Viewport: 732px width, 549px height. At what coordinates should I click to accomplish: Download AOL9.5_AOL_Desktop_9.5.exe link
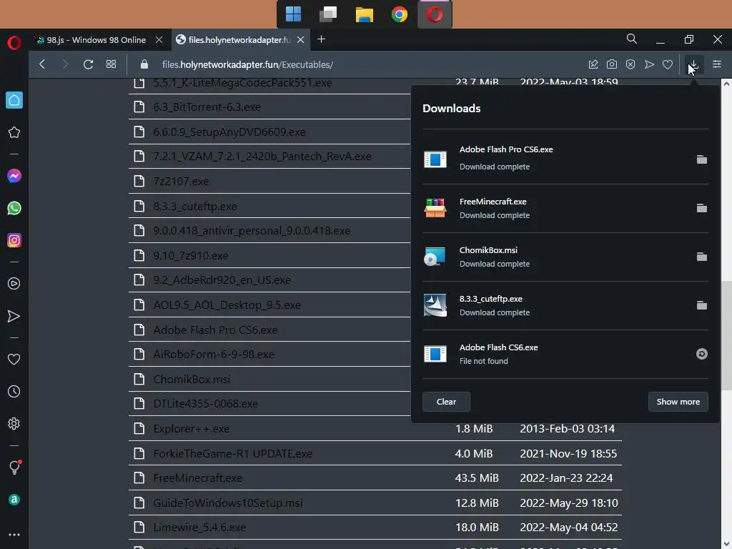pos(227,305)
